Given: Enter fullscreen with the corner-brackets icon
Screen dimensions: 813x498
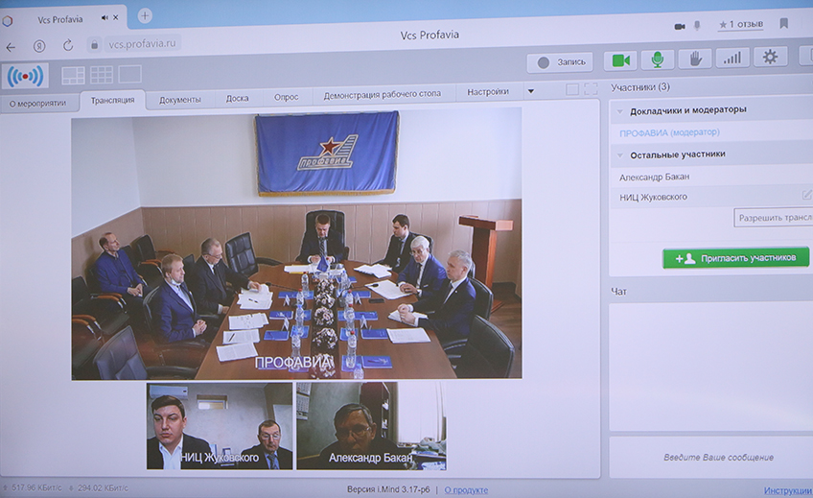Looking at the screenshot, I should [x=591, y=89].
